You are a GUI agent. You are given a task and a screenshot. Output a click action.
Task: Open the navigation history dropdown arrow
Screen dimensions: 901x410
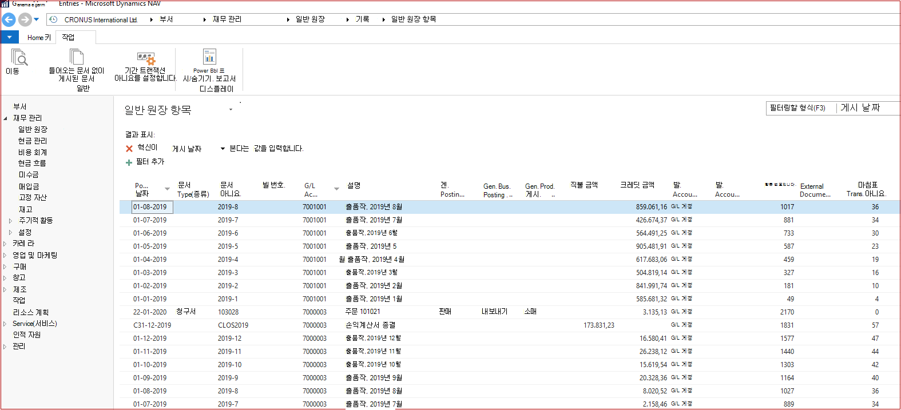[x=37, y=19]
